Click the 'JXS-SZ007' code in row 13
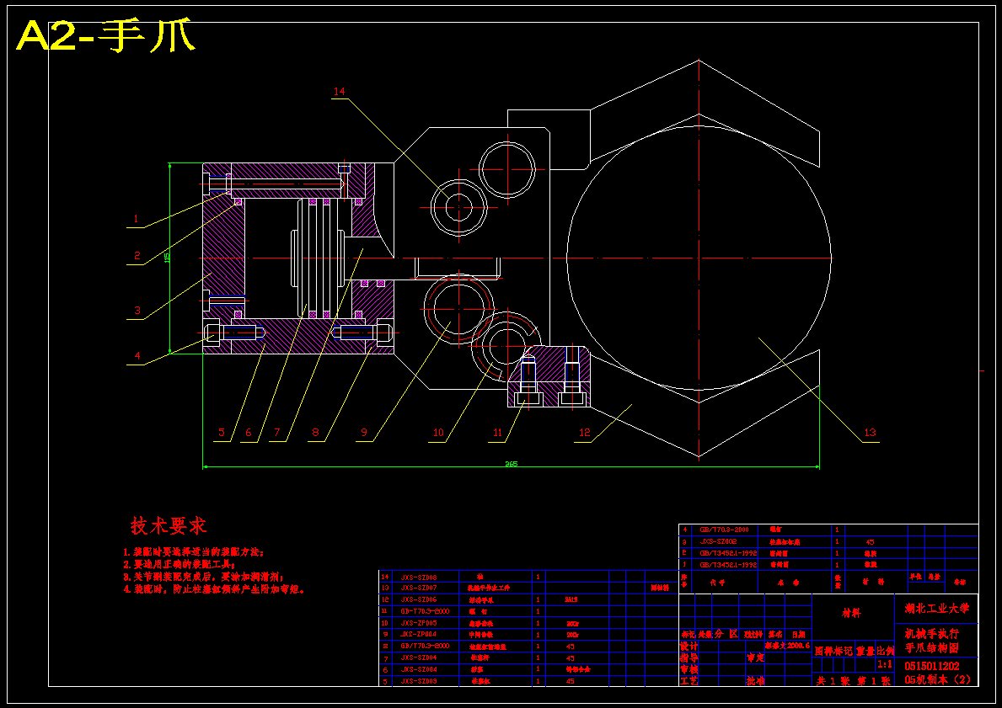The height and width of the screenshot is (708, 1002). point(419,588)
